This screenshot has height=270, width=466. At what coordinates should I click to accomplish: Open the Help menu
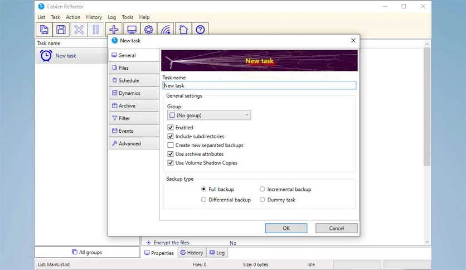click(144, 17)
